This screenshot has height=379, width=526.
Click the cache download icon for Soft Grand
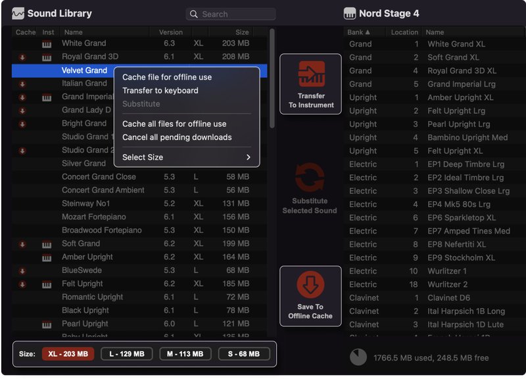coord(22,244)
